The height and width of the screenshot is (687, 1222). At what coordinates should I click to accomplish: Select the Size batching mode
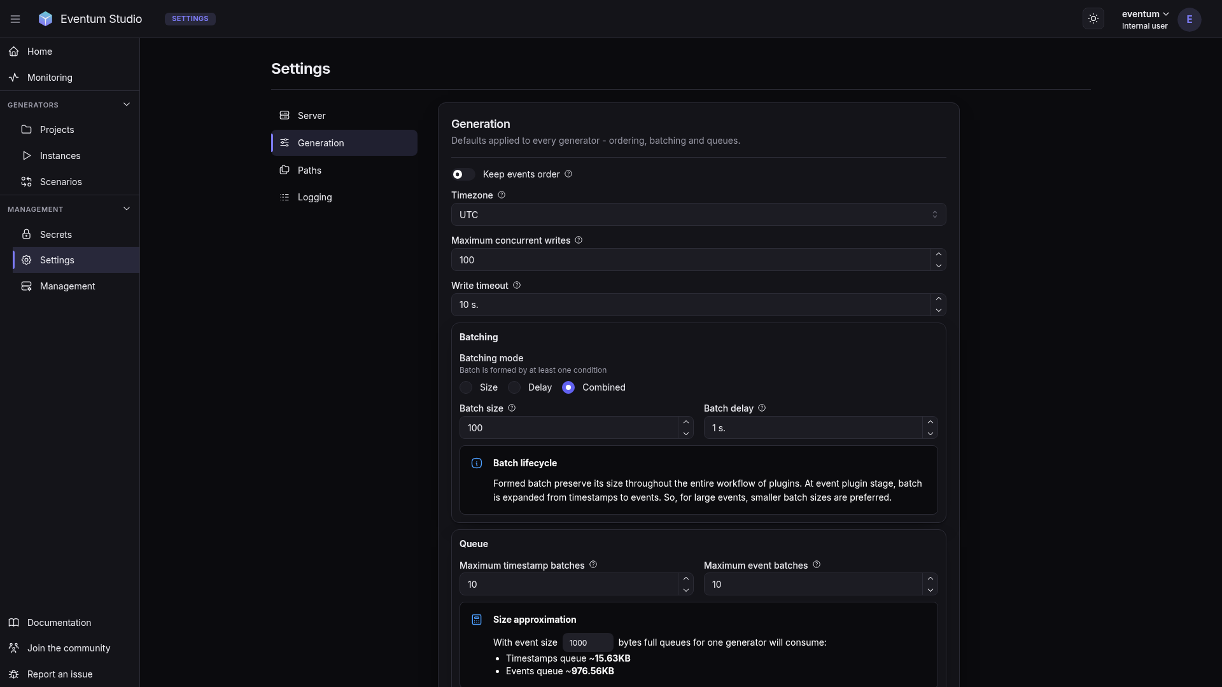[466, 387]
